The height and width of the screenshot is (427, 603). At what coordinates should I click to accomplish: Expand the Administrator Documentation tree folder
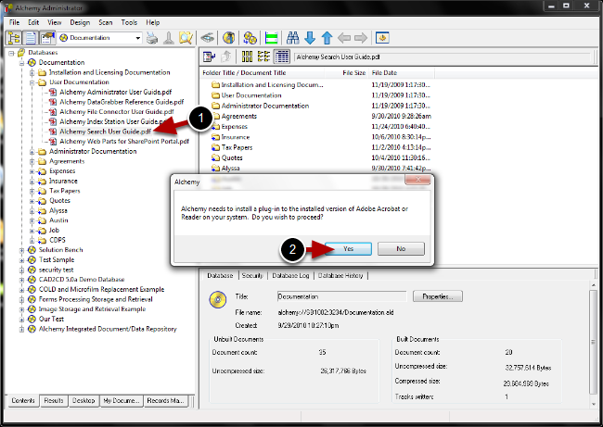click(x=32, y=152)
